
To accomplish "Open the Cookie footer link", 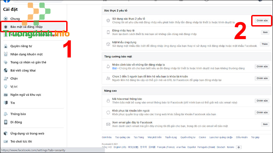I will pyautogui.click(x=202, y=137).
